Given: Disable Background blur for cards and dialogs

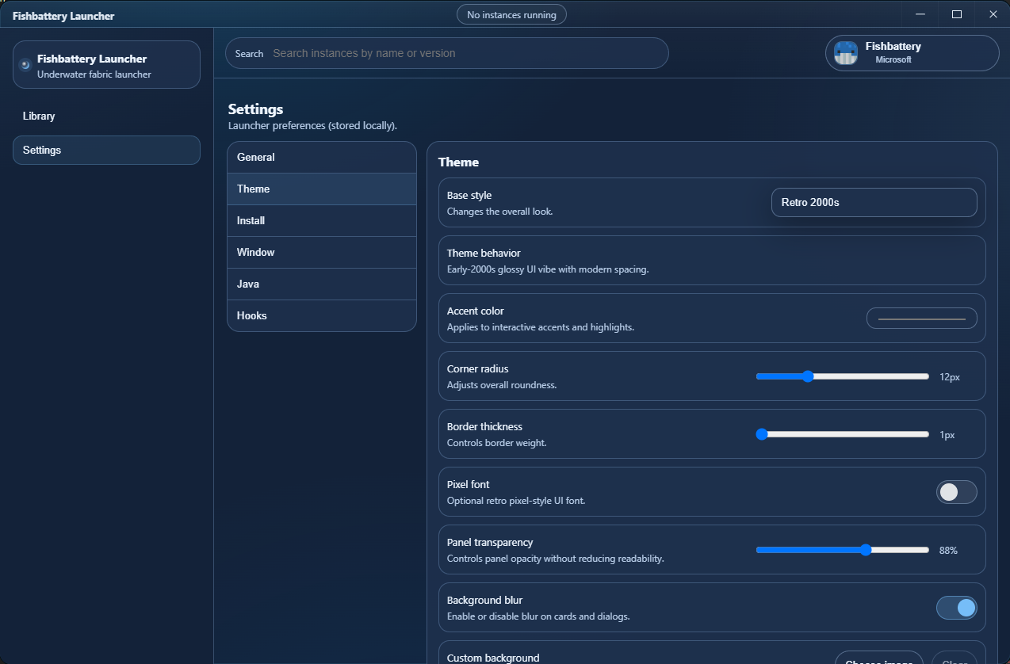Looking at the screenshot, I should click(956, 607).
